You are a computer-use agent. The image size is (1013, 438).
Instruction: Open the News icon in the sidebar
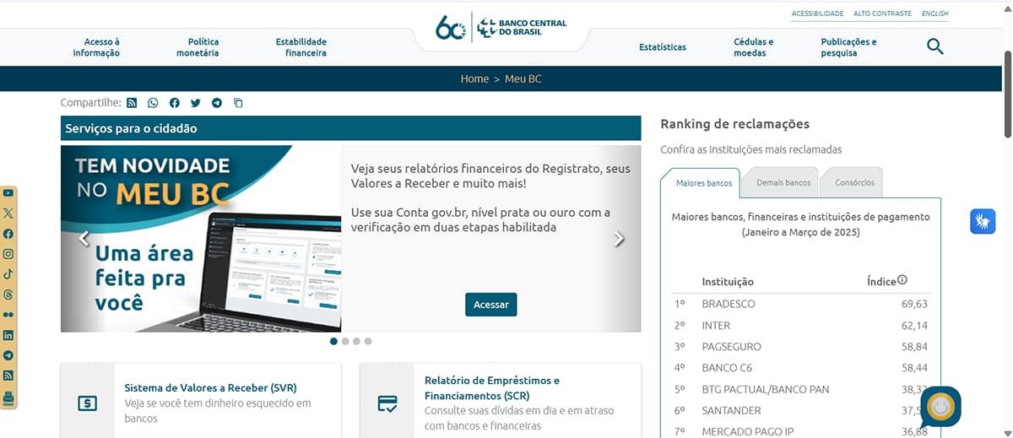click(x=8, y=398)
